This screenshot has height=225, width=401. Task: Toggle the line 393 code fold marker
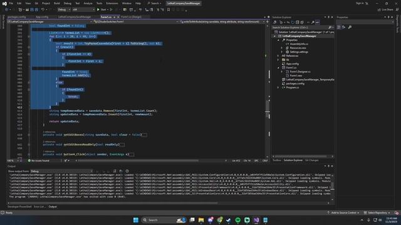(29, 36)
